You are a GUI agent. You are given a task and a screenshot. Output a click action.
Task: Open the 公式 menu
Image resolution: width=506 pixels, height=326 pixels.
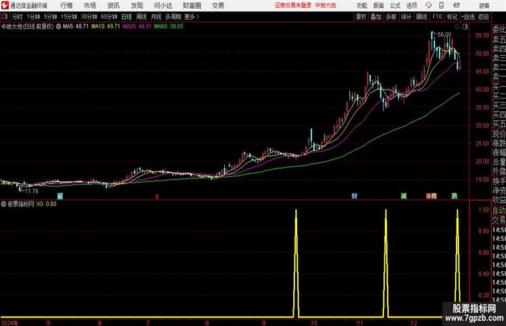[x=395, y=5]
